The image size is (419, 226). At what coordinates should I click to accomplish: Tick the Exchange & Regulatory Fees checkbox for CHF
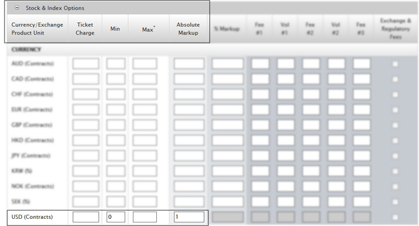point(395,94)
